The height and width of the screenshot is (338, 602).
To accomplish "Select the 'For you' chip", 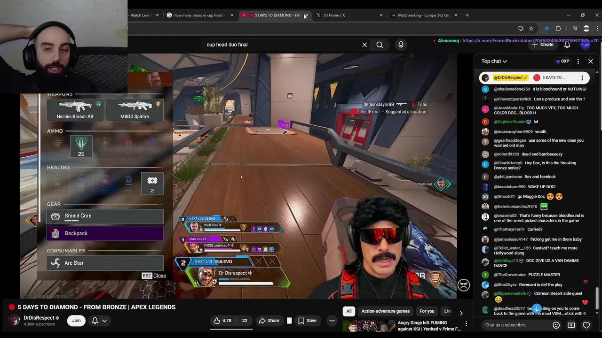I will coord(427,311).
